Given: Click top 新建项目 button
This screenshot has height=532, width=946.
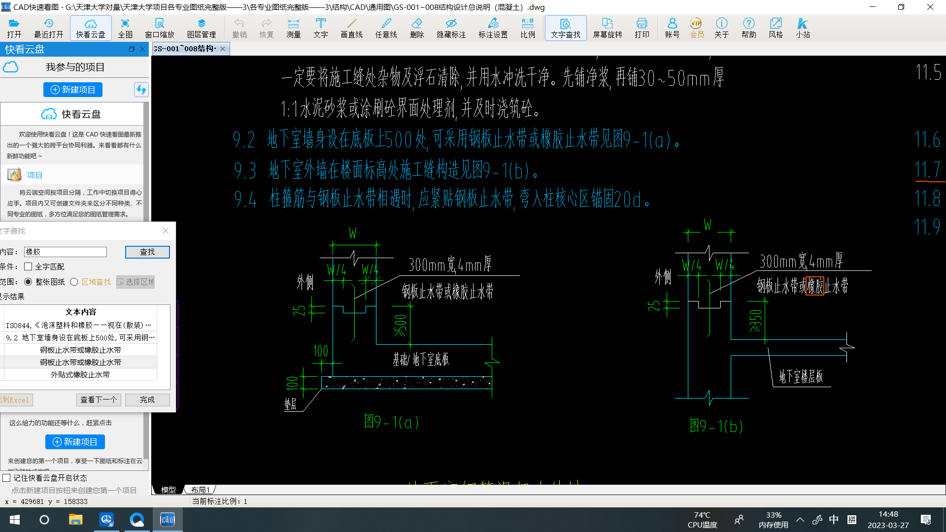Looking at the screenshot, I should [x=73, y=90].
